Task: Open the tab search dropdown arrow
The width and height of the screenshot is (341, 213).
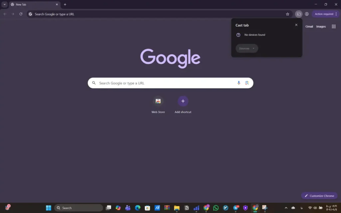Action: tap(4, 4)
